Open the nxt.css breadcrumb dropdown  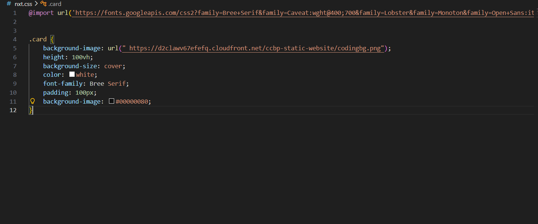point(23,4)
